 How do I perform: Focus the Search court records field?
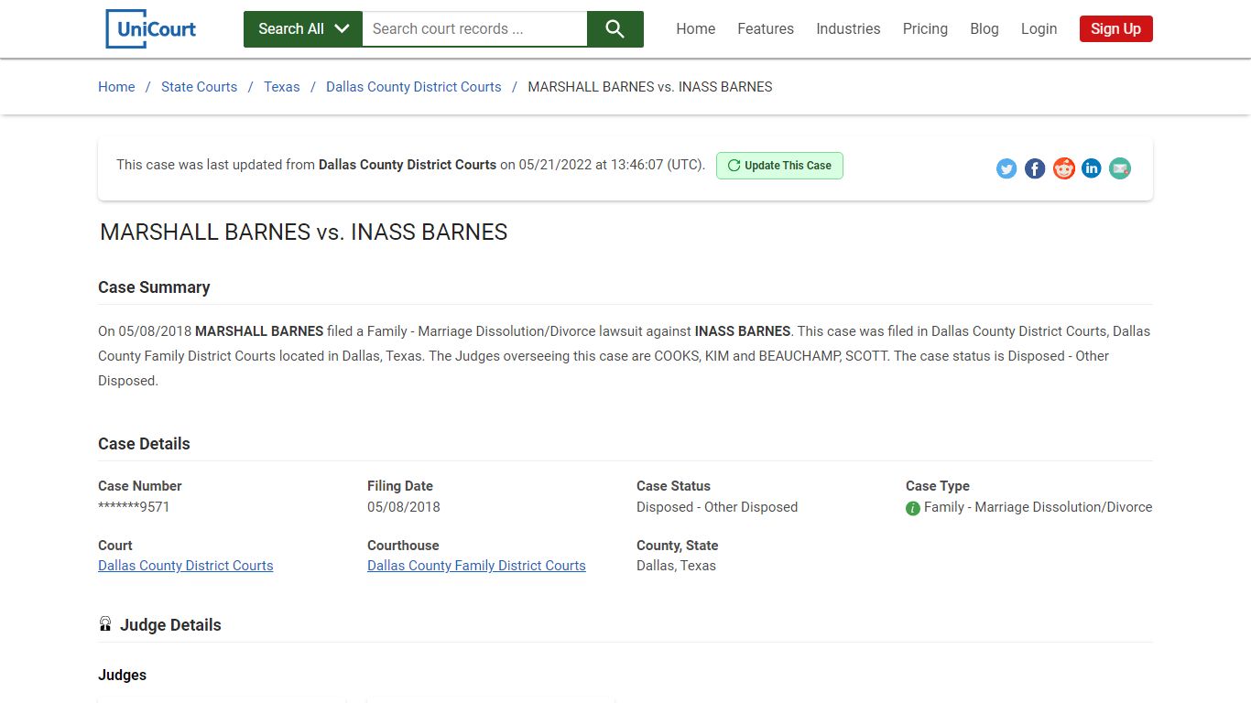coord(474,29)
